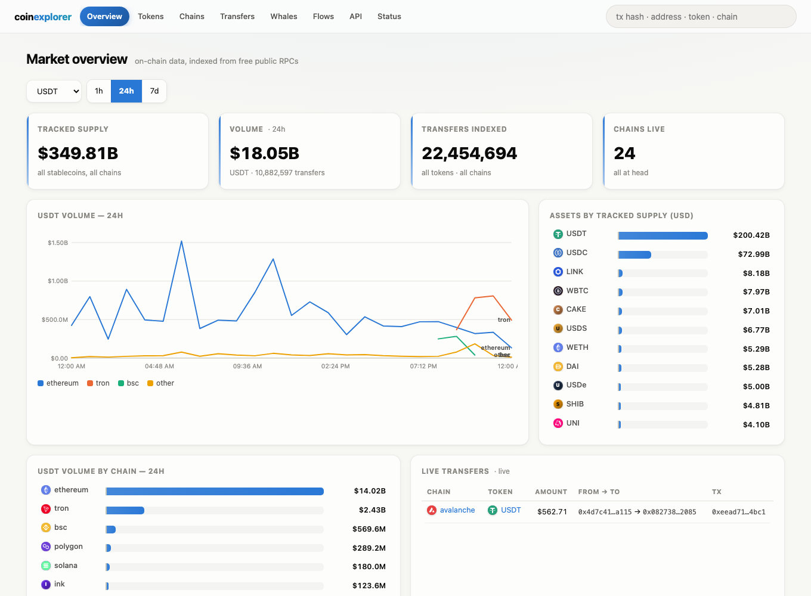Toggle other series in chart legend
811x596 pixels.
point(161,383)
